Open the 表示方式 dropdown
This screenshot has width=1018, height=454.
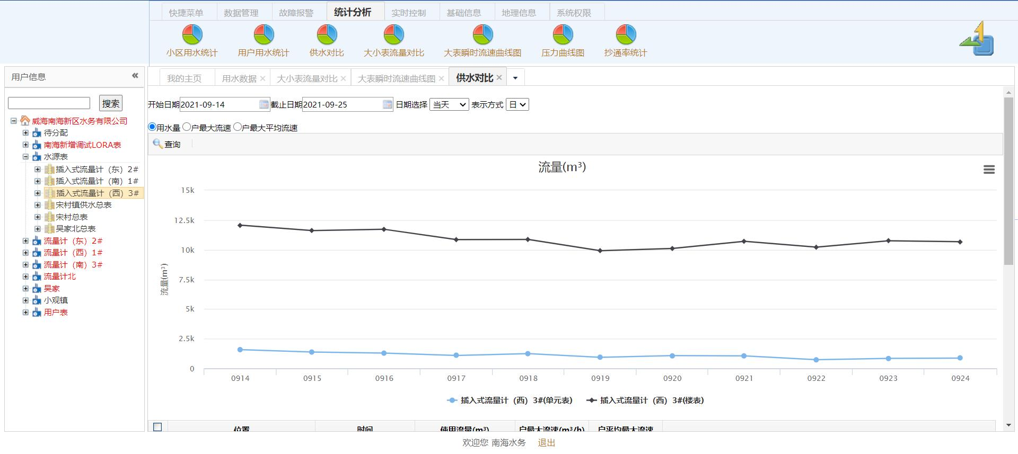pos(517,104)
